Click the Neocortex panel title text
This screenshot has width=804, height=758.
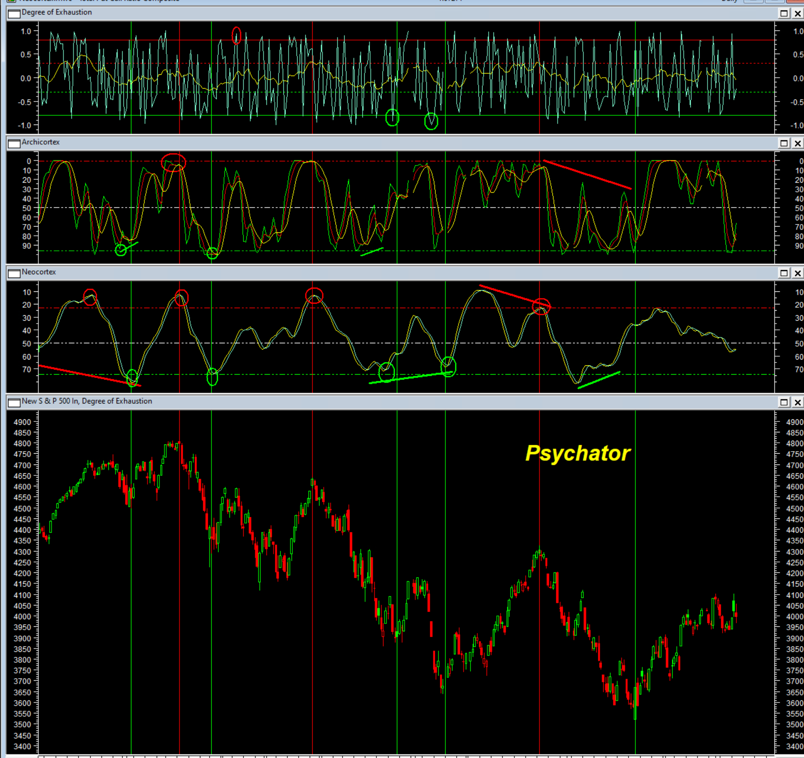(38, 272)
